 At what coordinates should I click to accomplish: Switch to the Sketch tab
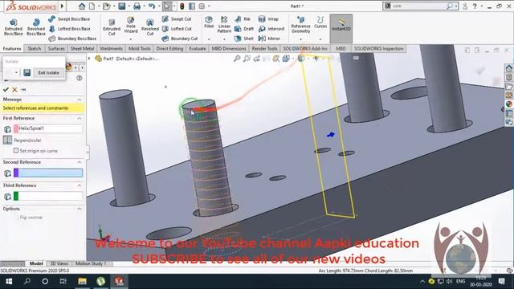(x=34, y=48)
